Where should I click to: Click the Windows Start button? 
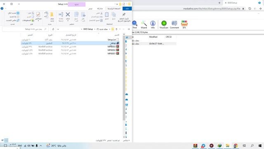pos(260,146)
